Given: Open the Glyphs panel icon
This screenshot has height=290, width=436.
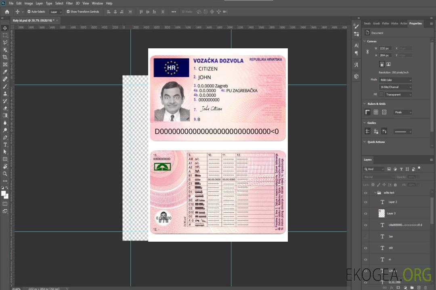Looking at the screenshot, I should point(356,65).
